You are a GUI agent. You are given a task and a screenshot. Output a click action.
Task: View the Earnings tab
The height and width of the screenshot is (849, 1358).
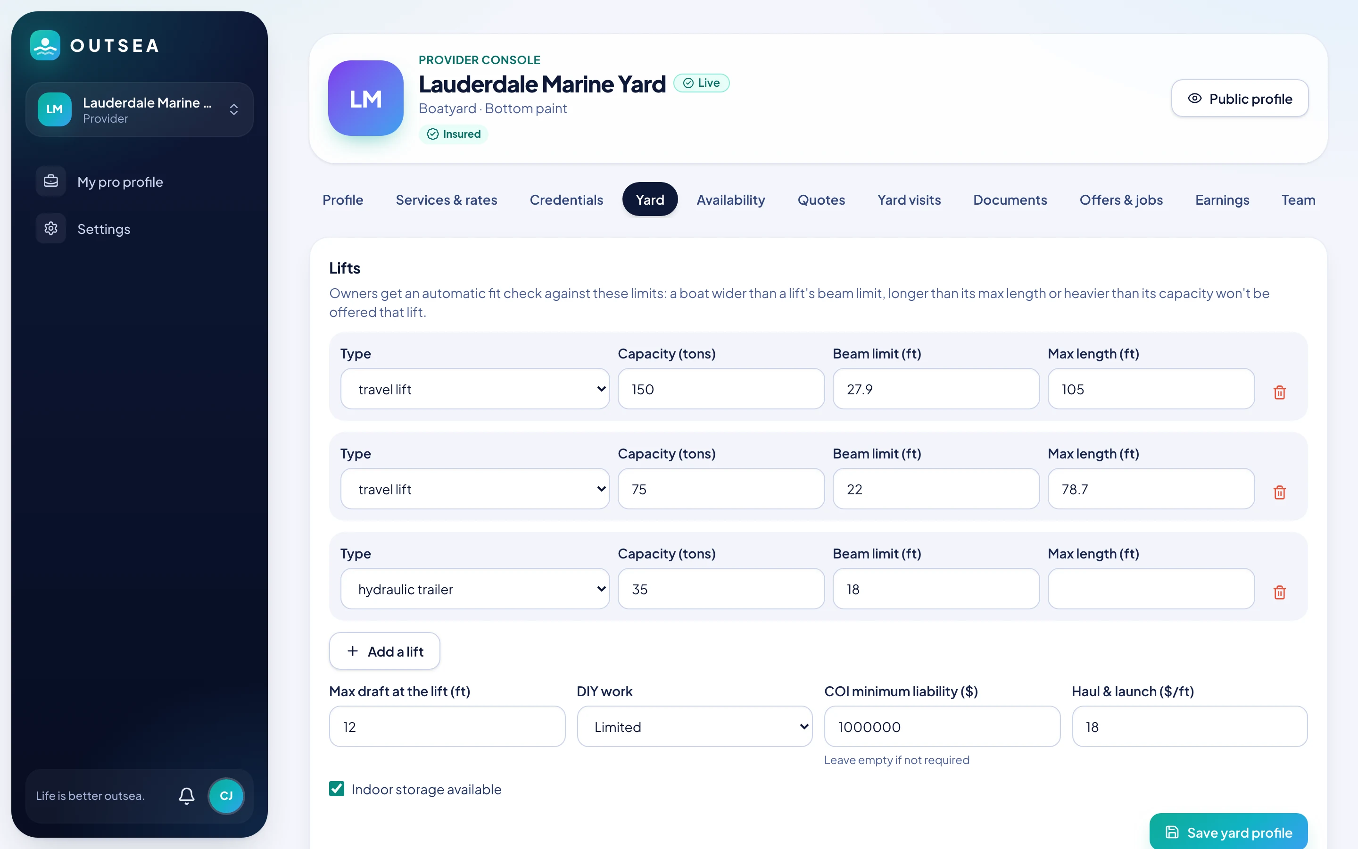[1222, 200]
